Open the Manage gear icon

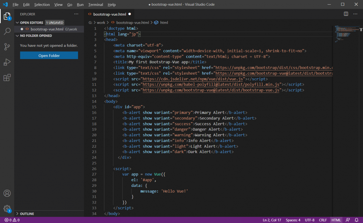point(7,209)
